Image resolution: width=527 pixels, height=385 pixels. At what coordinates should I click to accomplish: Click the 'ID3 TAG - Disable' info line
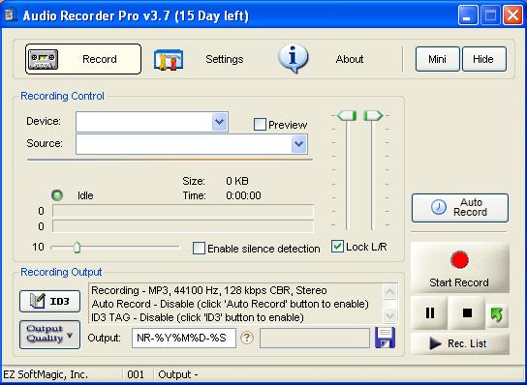(198, 317)
